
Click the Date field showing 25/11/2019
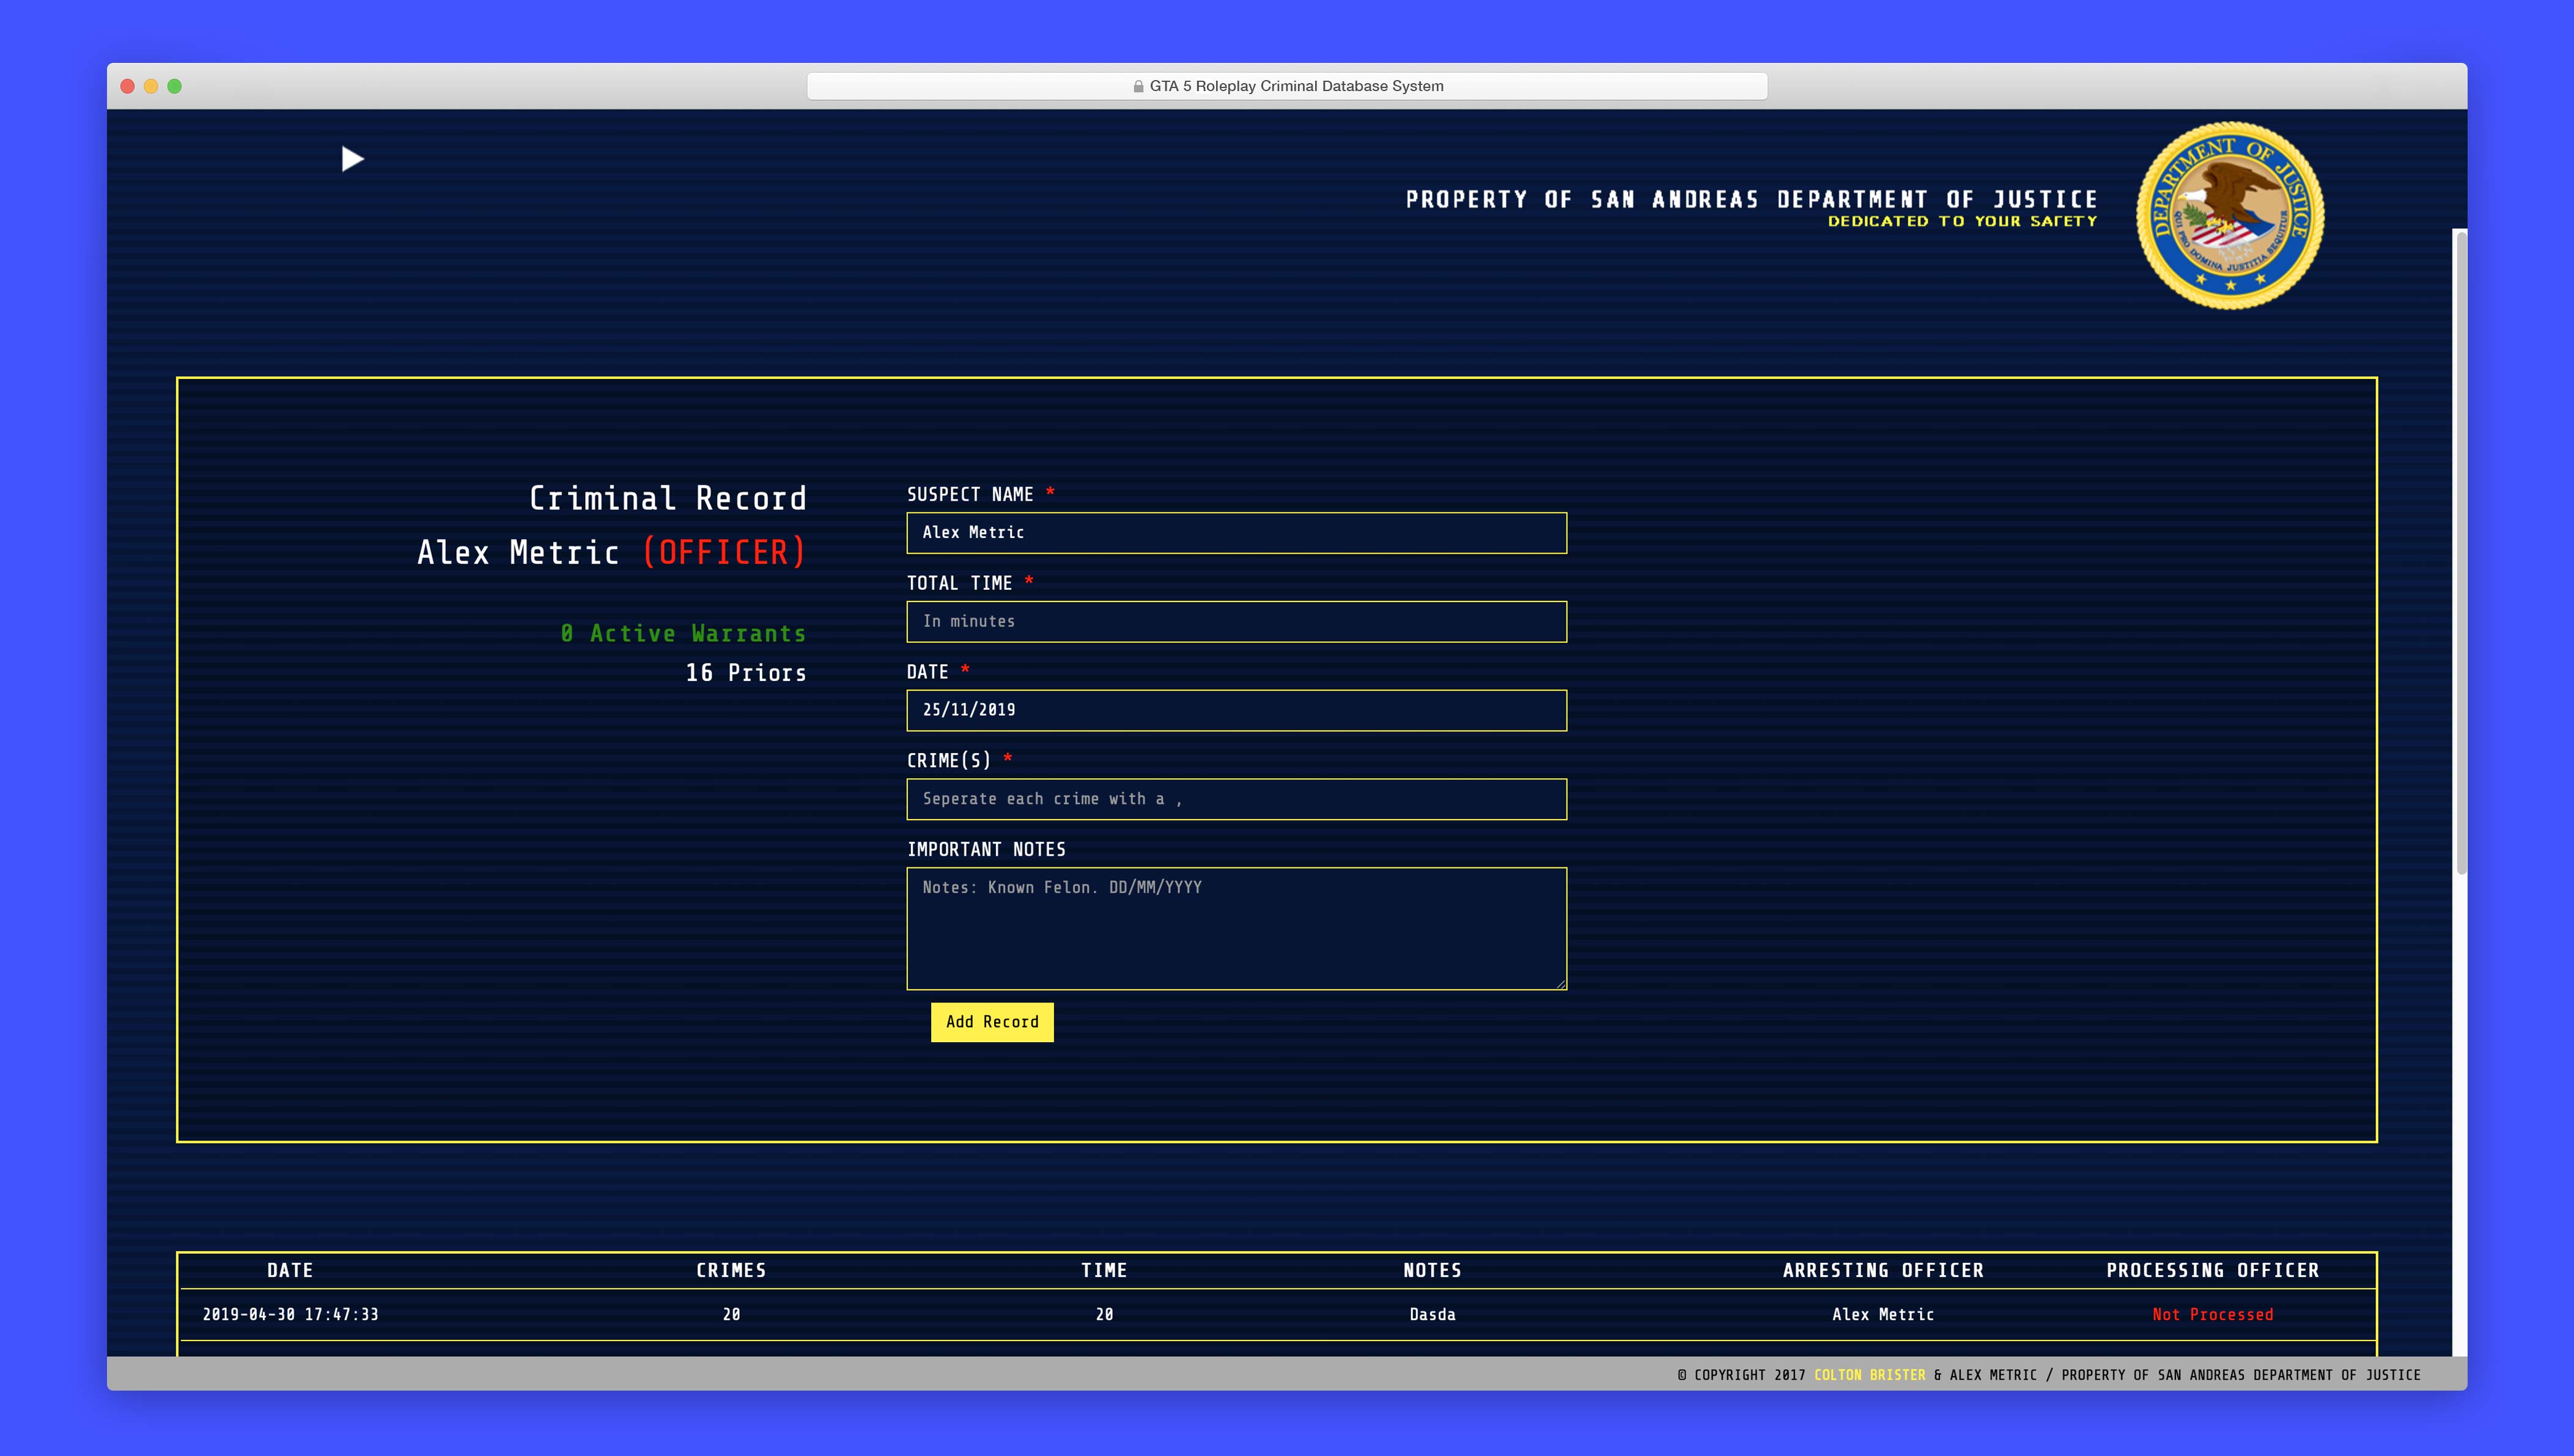[x=1236, y=710]
